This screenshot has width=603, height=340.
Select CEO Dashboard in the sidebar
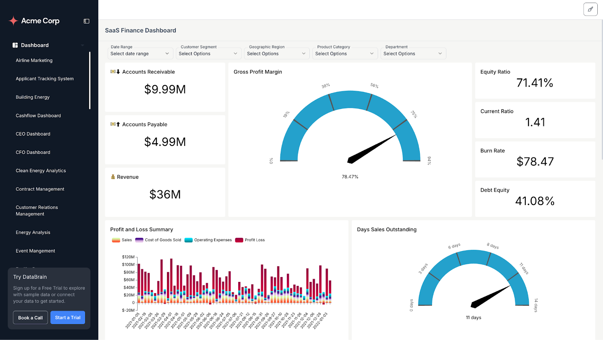pyautogui.click(x=33, y=134)
